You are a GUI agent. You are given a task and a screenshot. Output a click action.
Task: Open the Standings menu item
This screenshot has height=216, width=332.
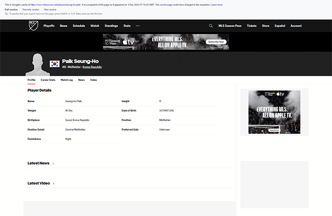tap(111, 25)
